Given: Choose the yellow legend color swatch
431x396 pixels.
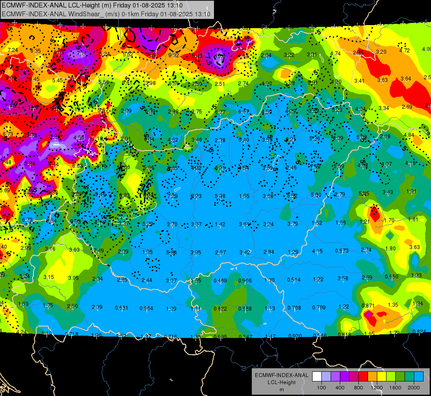Looking at the screenshot, I should pos(382,377).
